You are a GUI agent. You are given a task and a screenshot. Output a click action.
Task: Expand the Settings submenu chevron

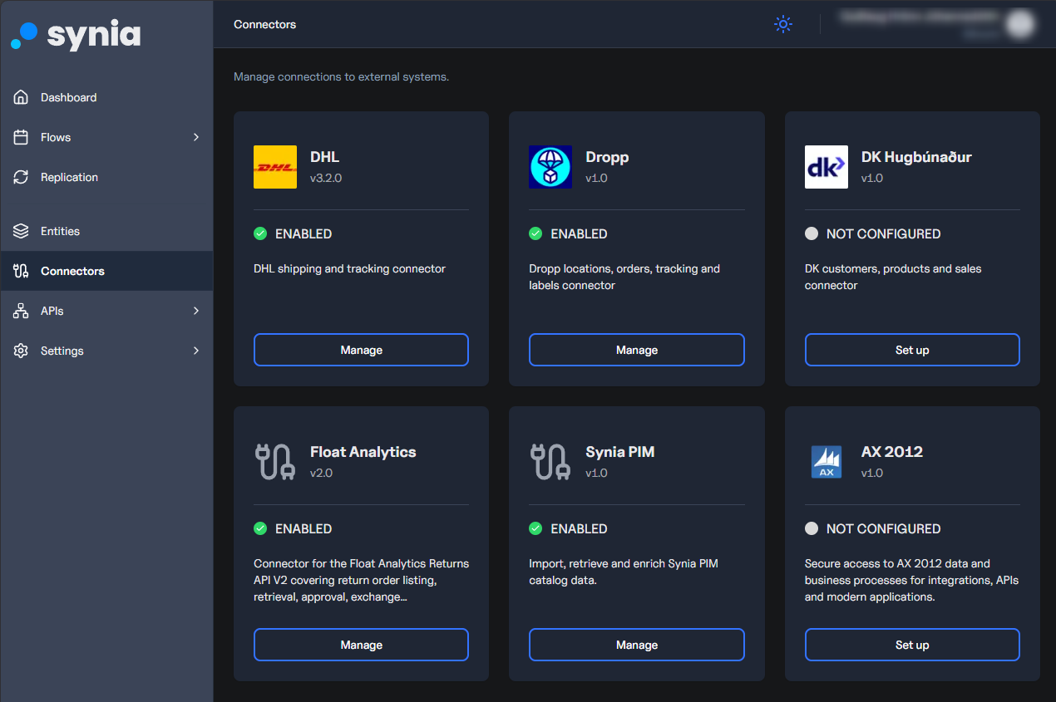pos(196,351)
